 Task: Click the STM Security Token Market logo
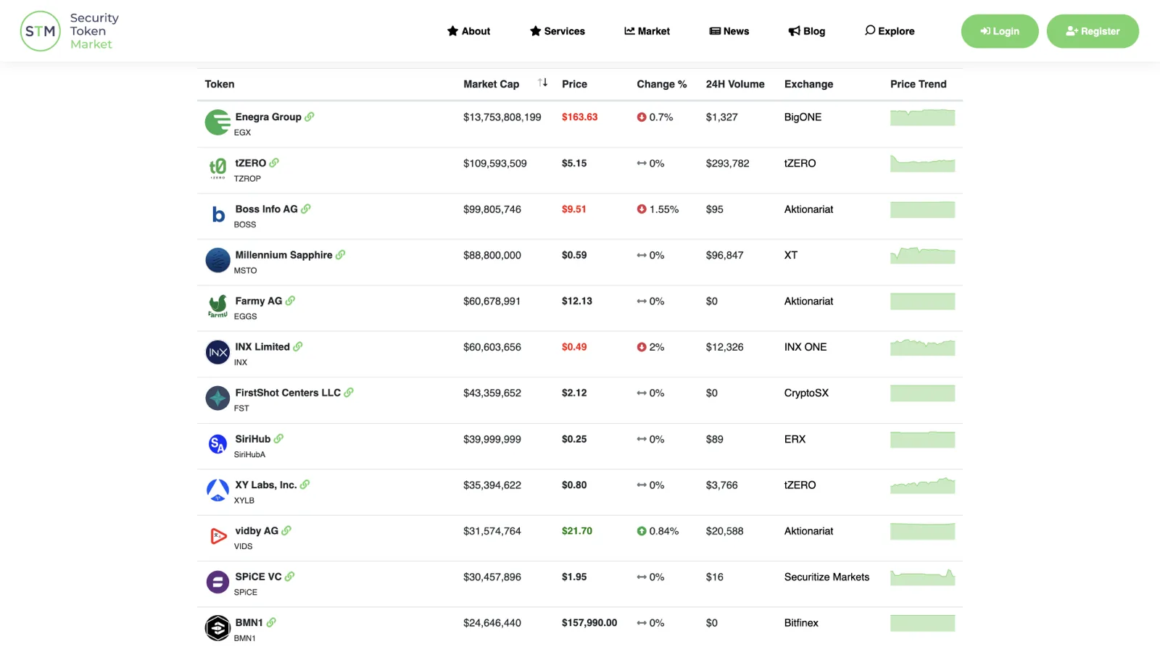70,31
